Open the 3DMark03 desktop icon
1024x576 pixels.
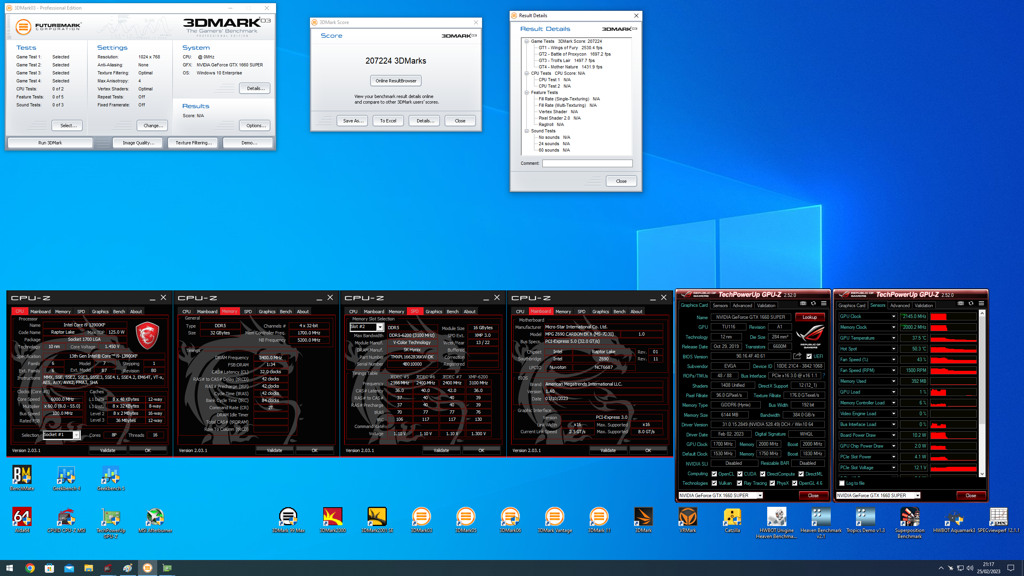click(421, 520)
